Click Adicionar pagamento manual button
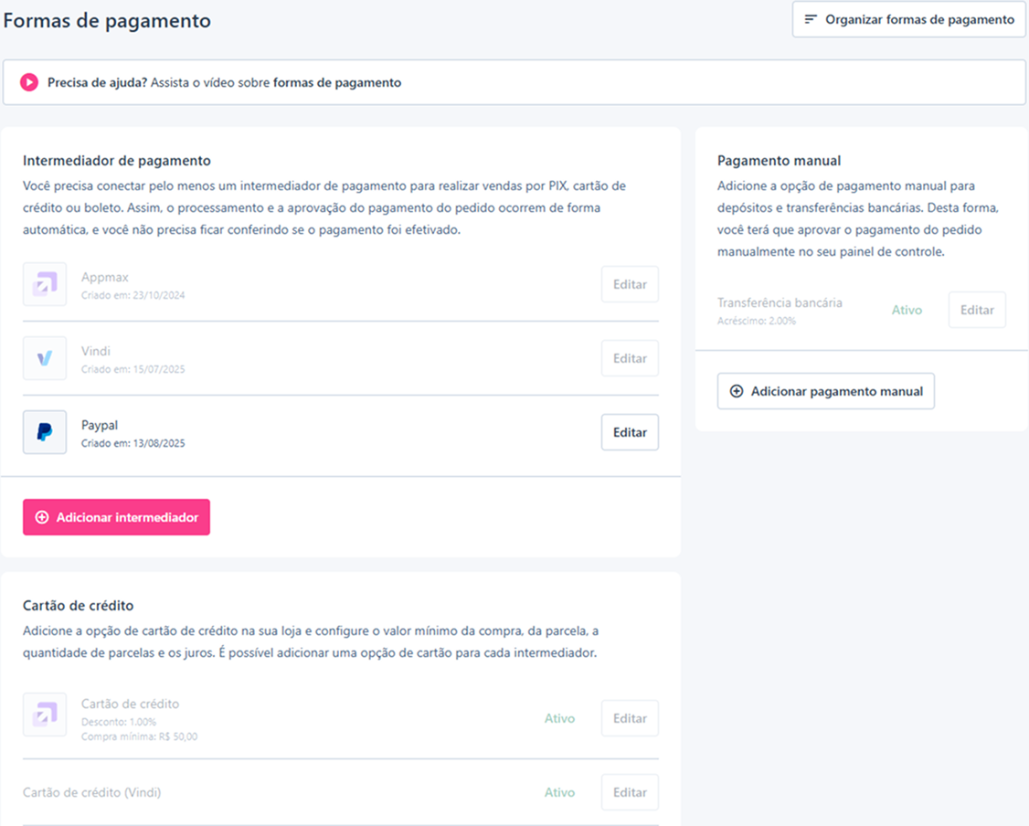The image size is (1029, 826). click(x=825, y=391)
